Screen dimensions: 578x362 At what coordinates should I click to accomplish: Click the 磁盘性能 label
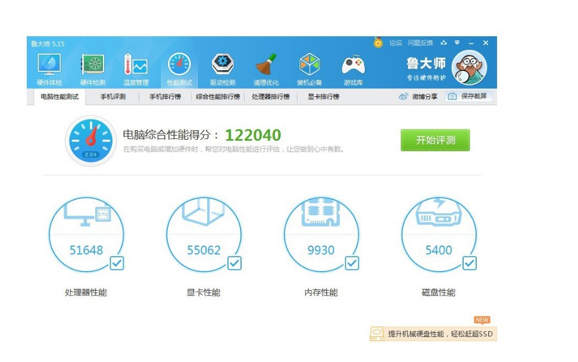click(439, 292)
